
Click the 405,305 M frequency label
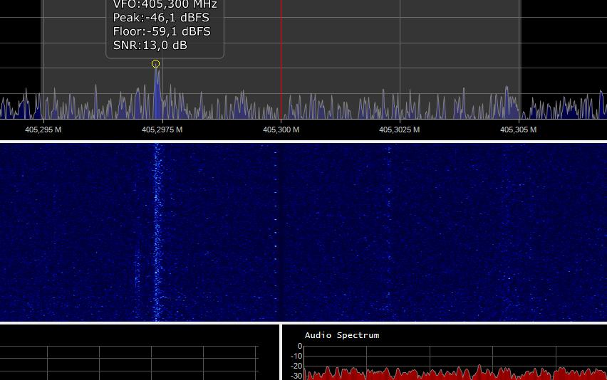(518, 130)
